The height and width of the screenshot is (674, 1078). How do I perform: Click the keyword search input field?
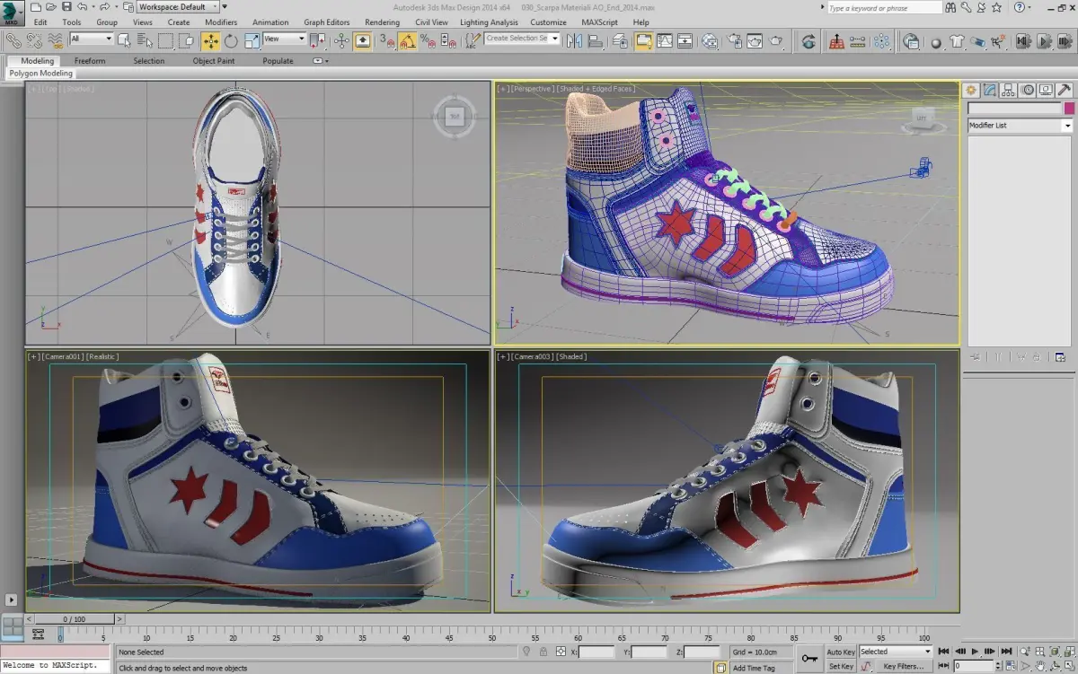884,8
